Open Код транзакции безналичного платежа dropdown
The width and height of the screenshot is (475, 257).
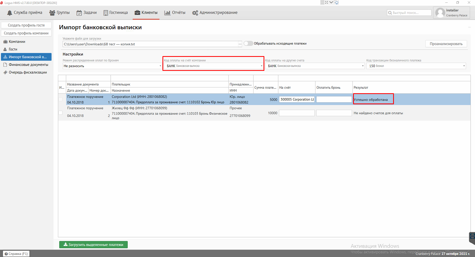[464, 66]
